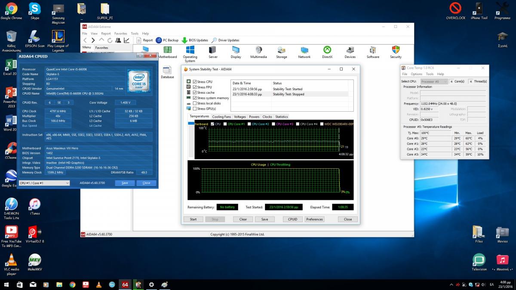Open the Server category icon
516x290 pixels.
tap(213, 52)
